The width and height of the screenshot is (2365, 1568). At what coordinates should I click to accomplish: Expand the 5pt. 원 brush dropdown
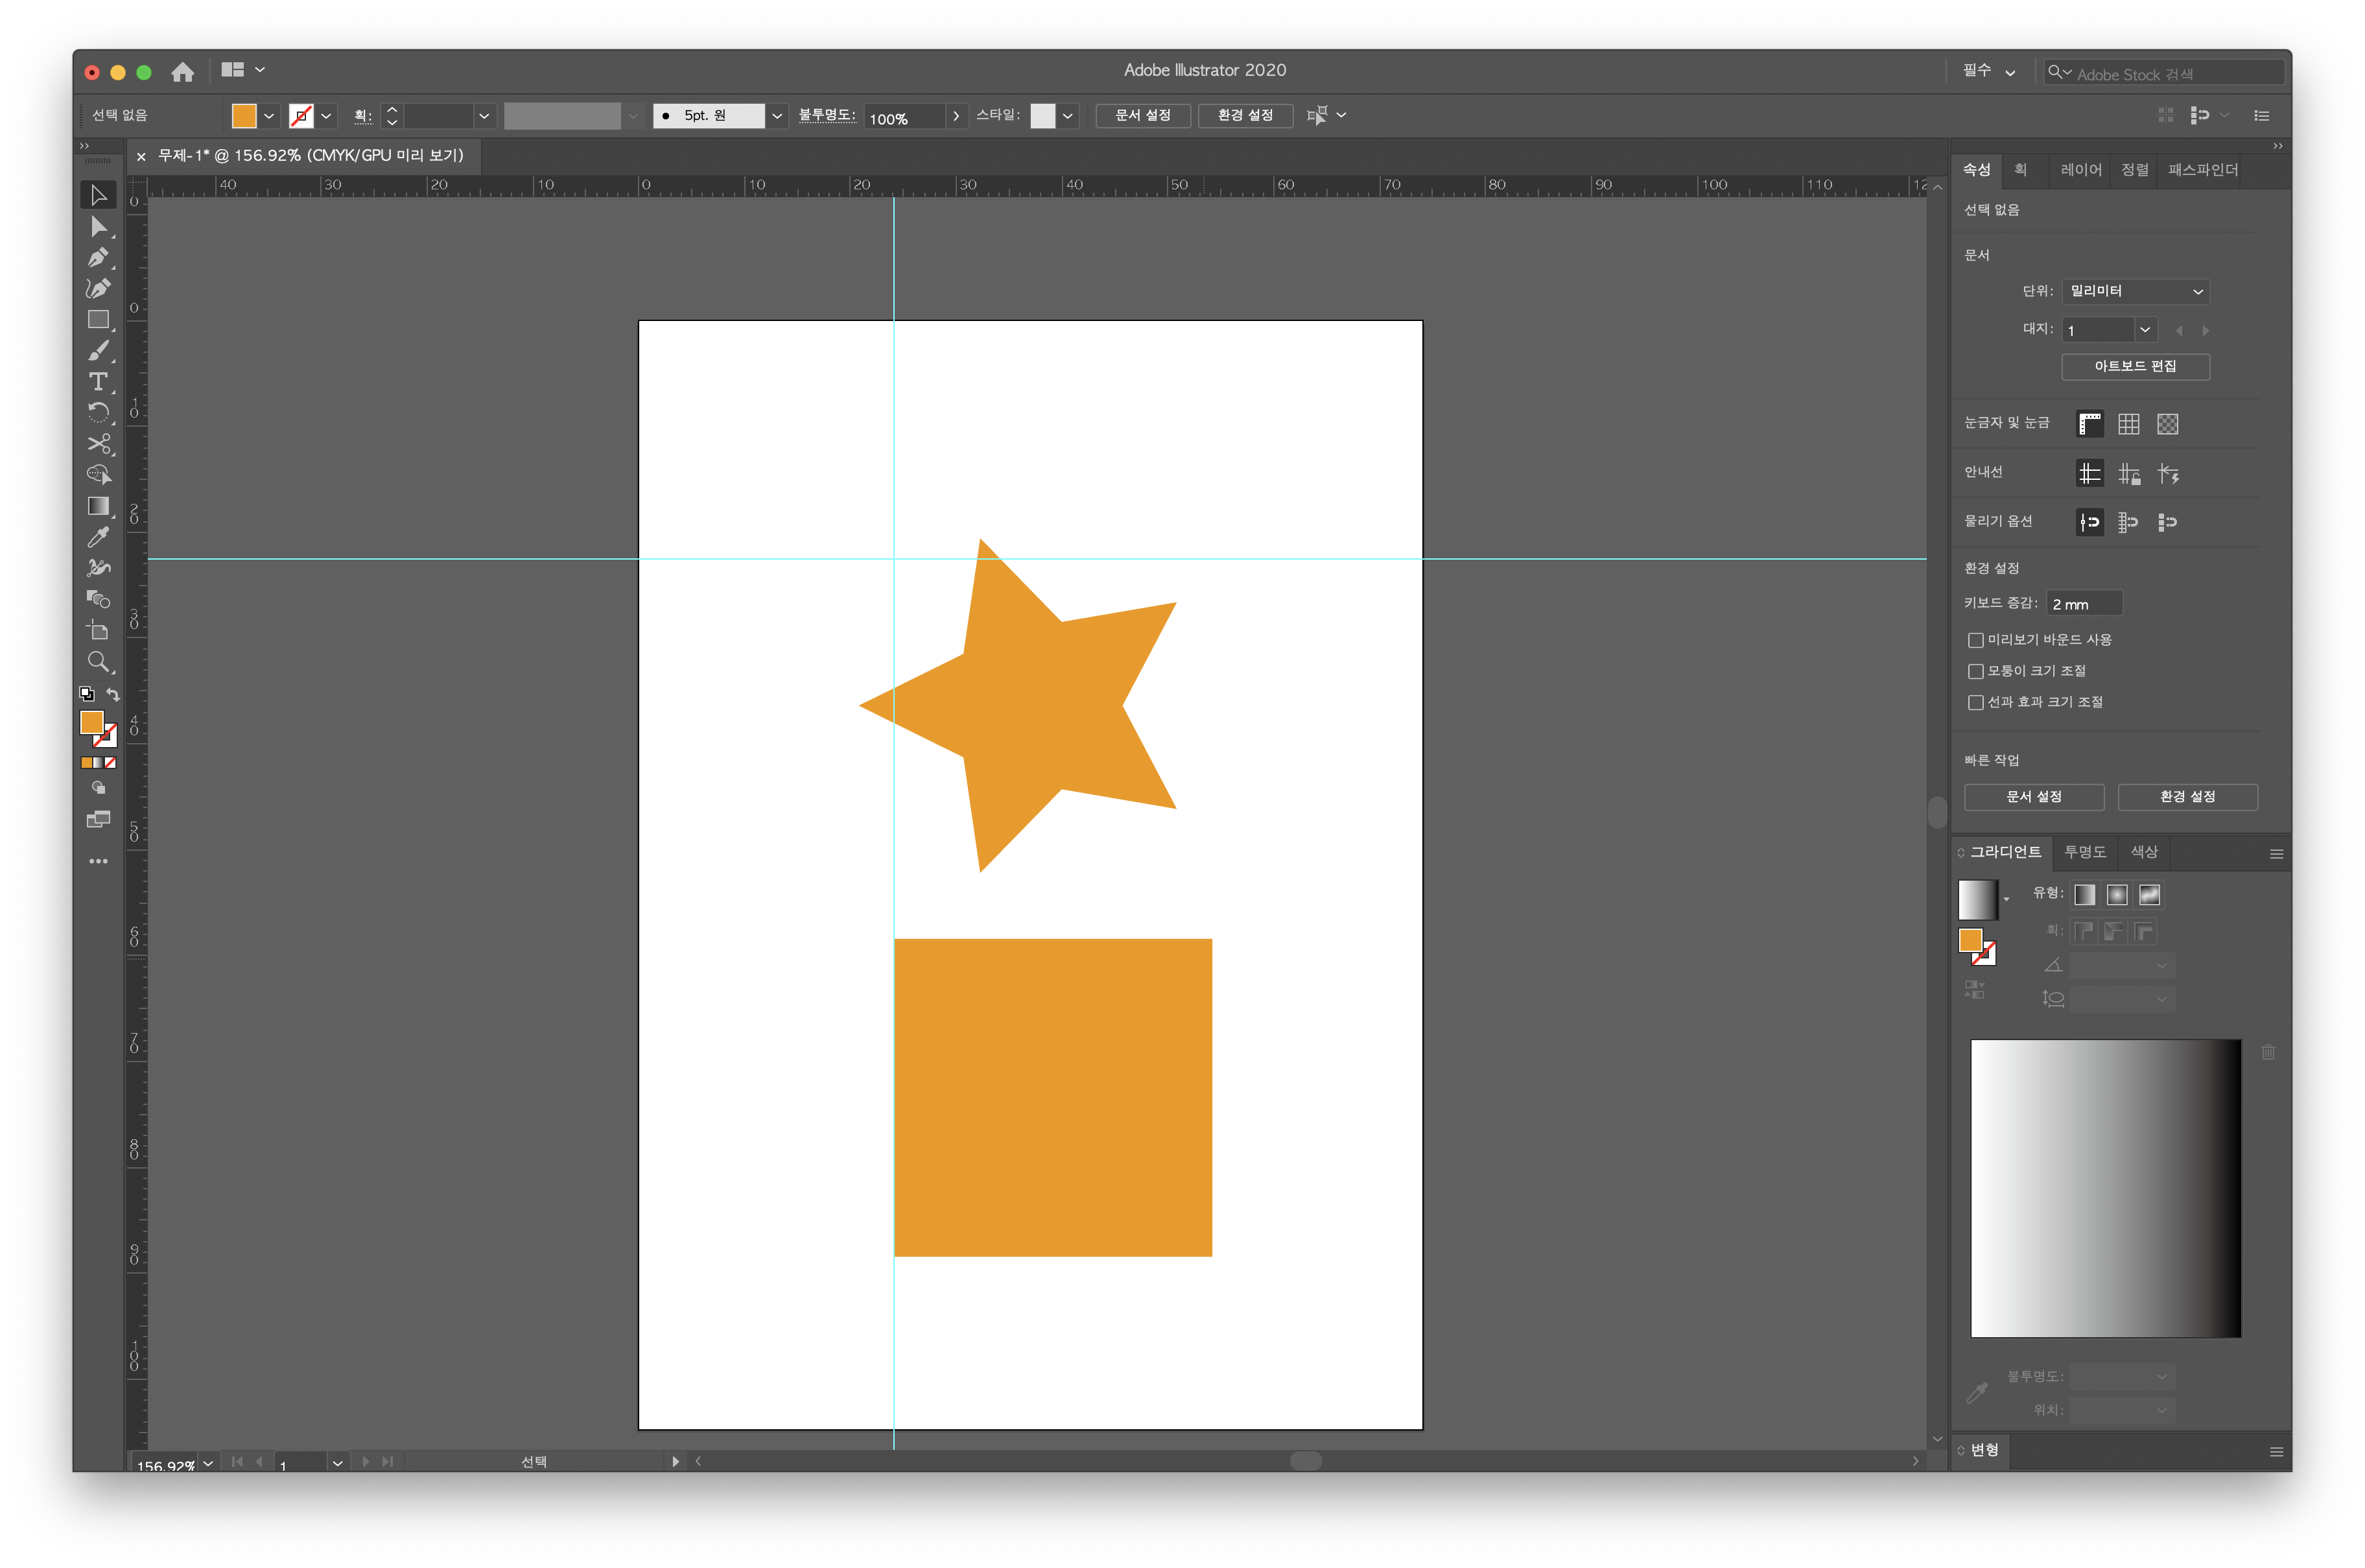point(777,116)
